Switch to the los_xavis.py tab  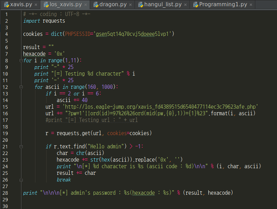coord(65,4)
